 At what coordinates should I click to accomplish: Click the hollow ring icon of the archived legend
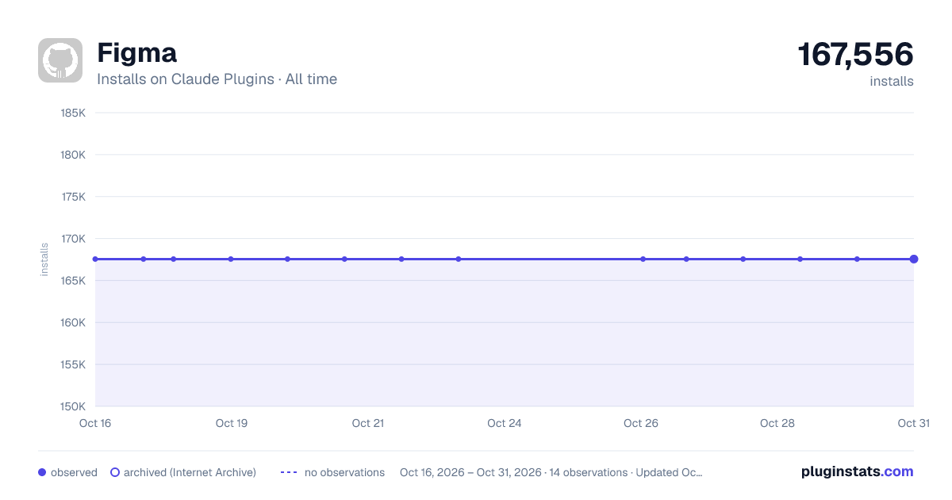[115, 472]
